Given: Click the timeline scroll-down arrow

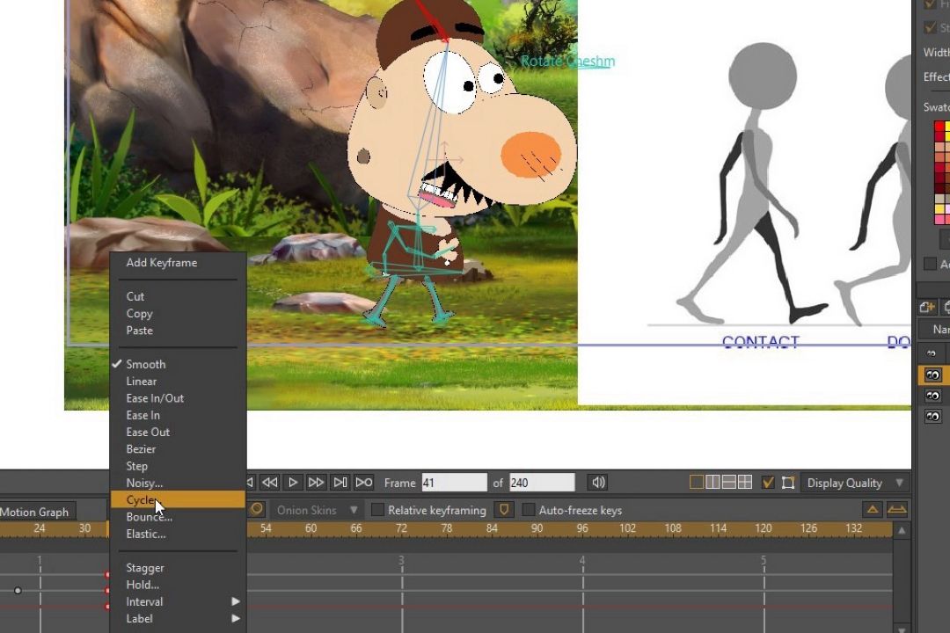Looking at the screenshot, I should [x=902, y=629].
